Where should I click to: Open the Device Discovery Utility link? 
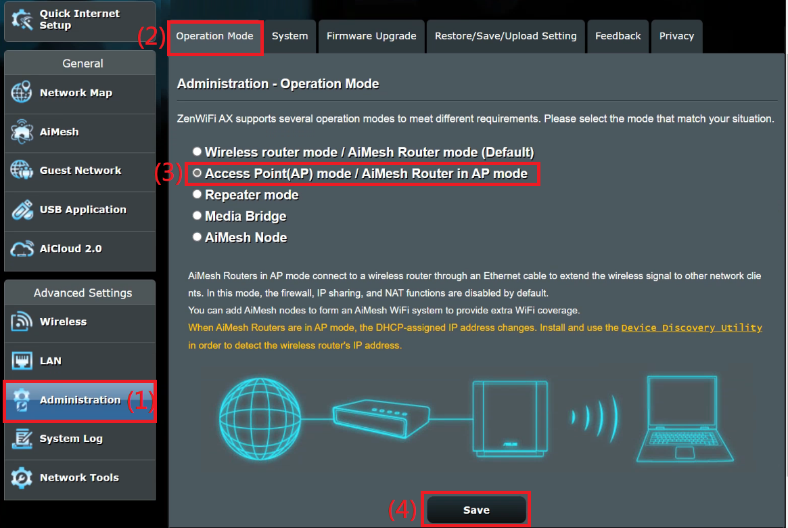pyautogui.click(x=691, y=328)
